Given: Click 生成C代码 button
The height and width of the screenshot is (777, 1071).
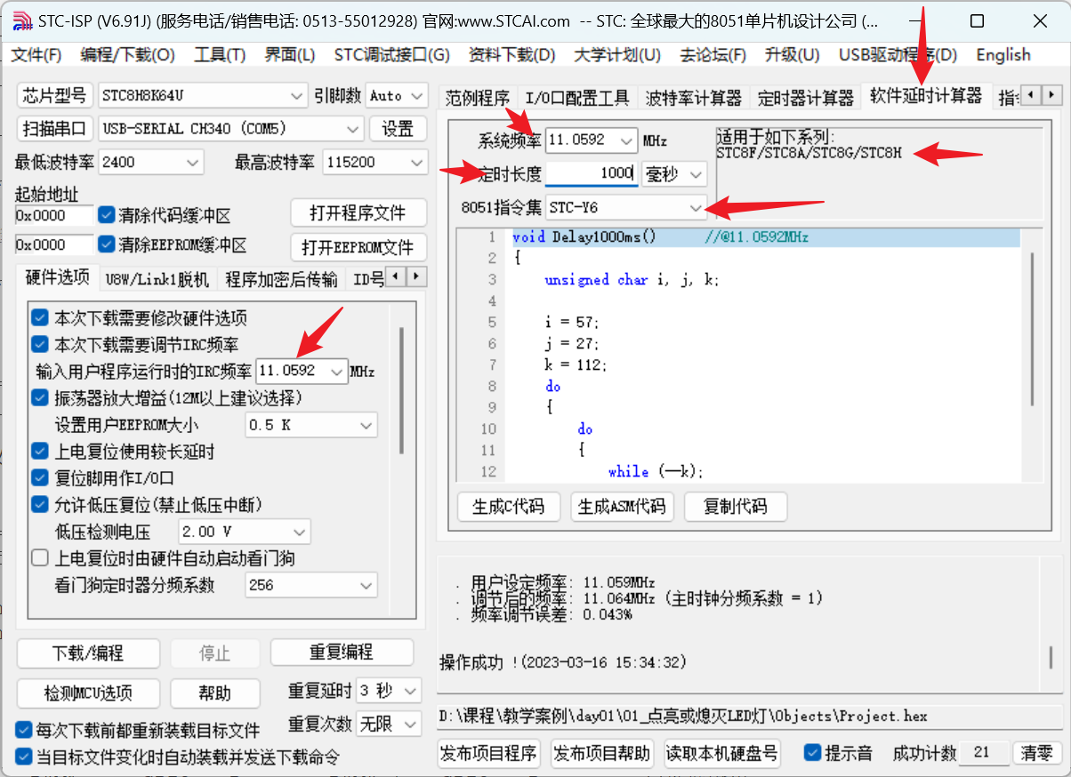Looking at the screenshot, I should (509, 507).
